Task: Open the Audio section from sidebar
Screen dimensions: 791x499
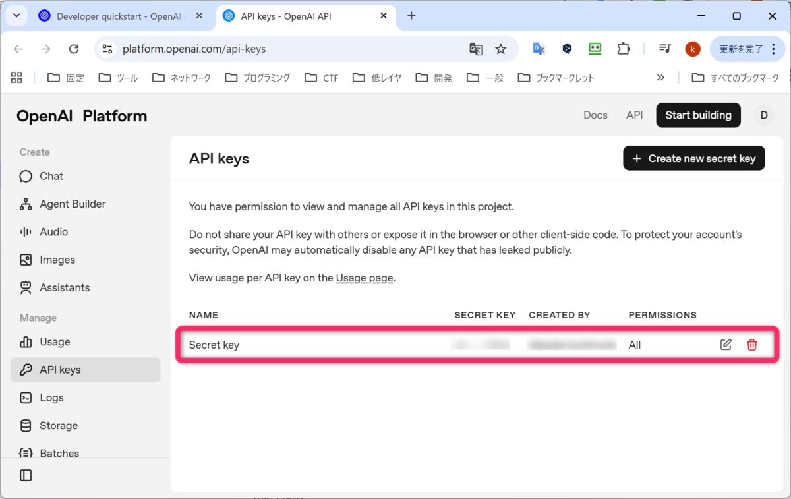Action: coord(26,231)
